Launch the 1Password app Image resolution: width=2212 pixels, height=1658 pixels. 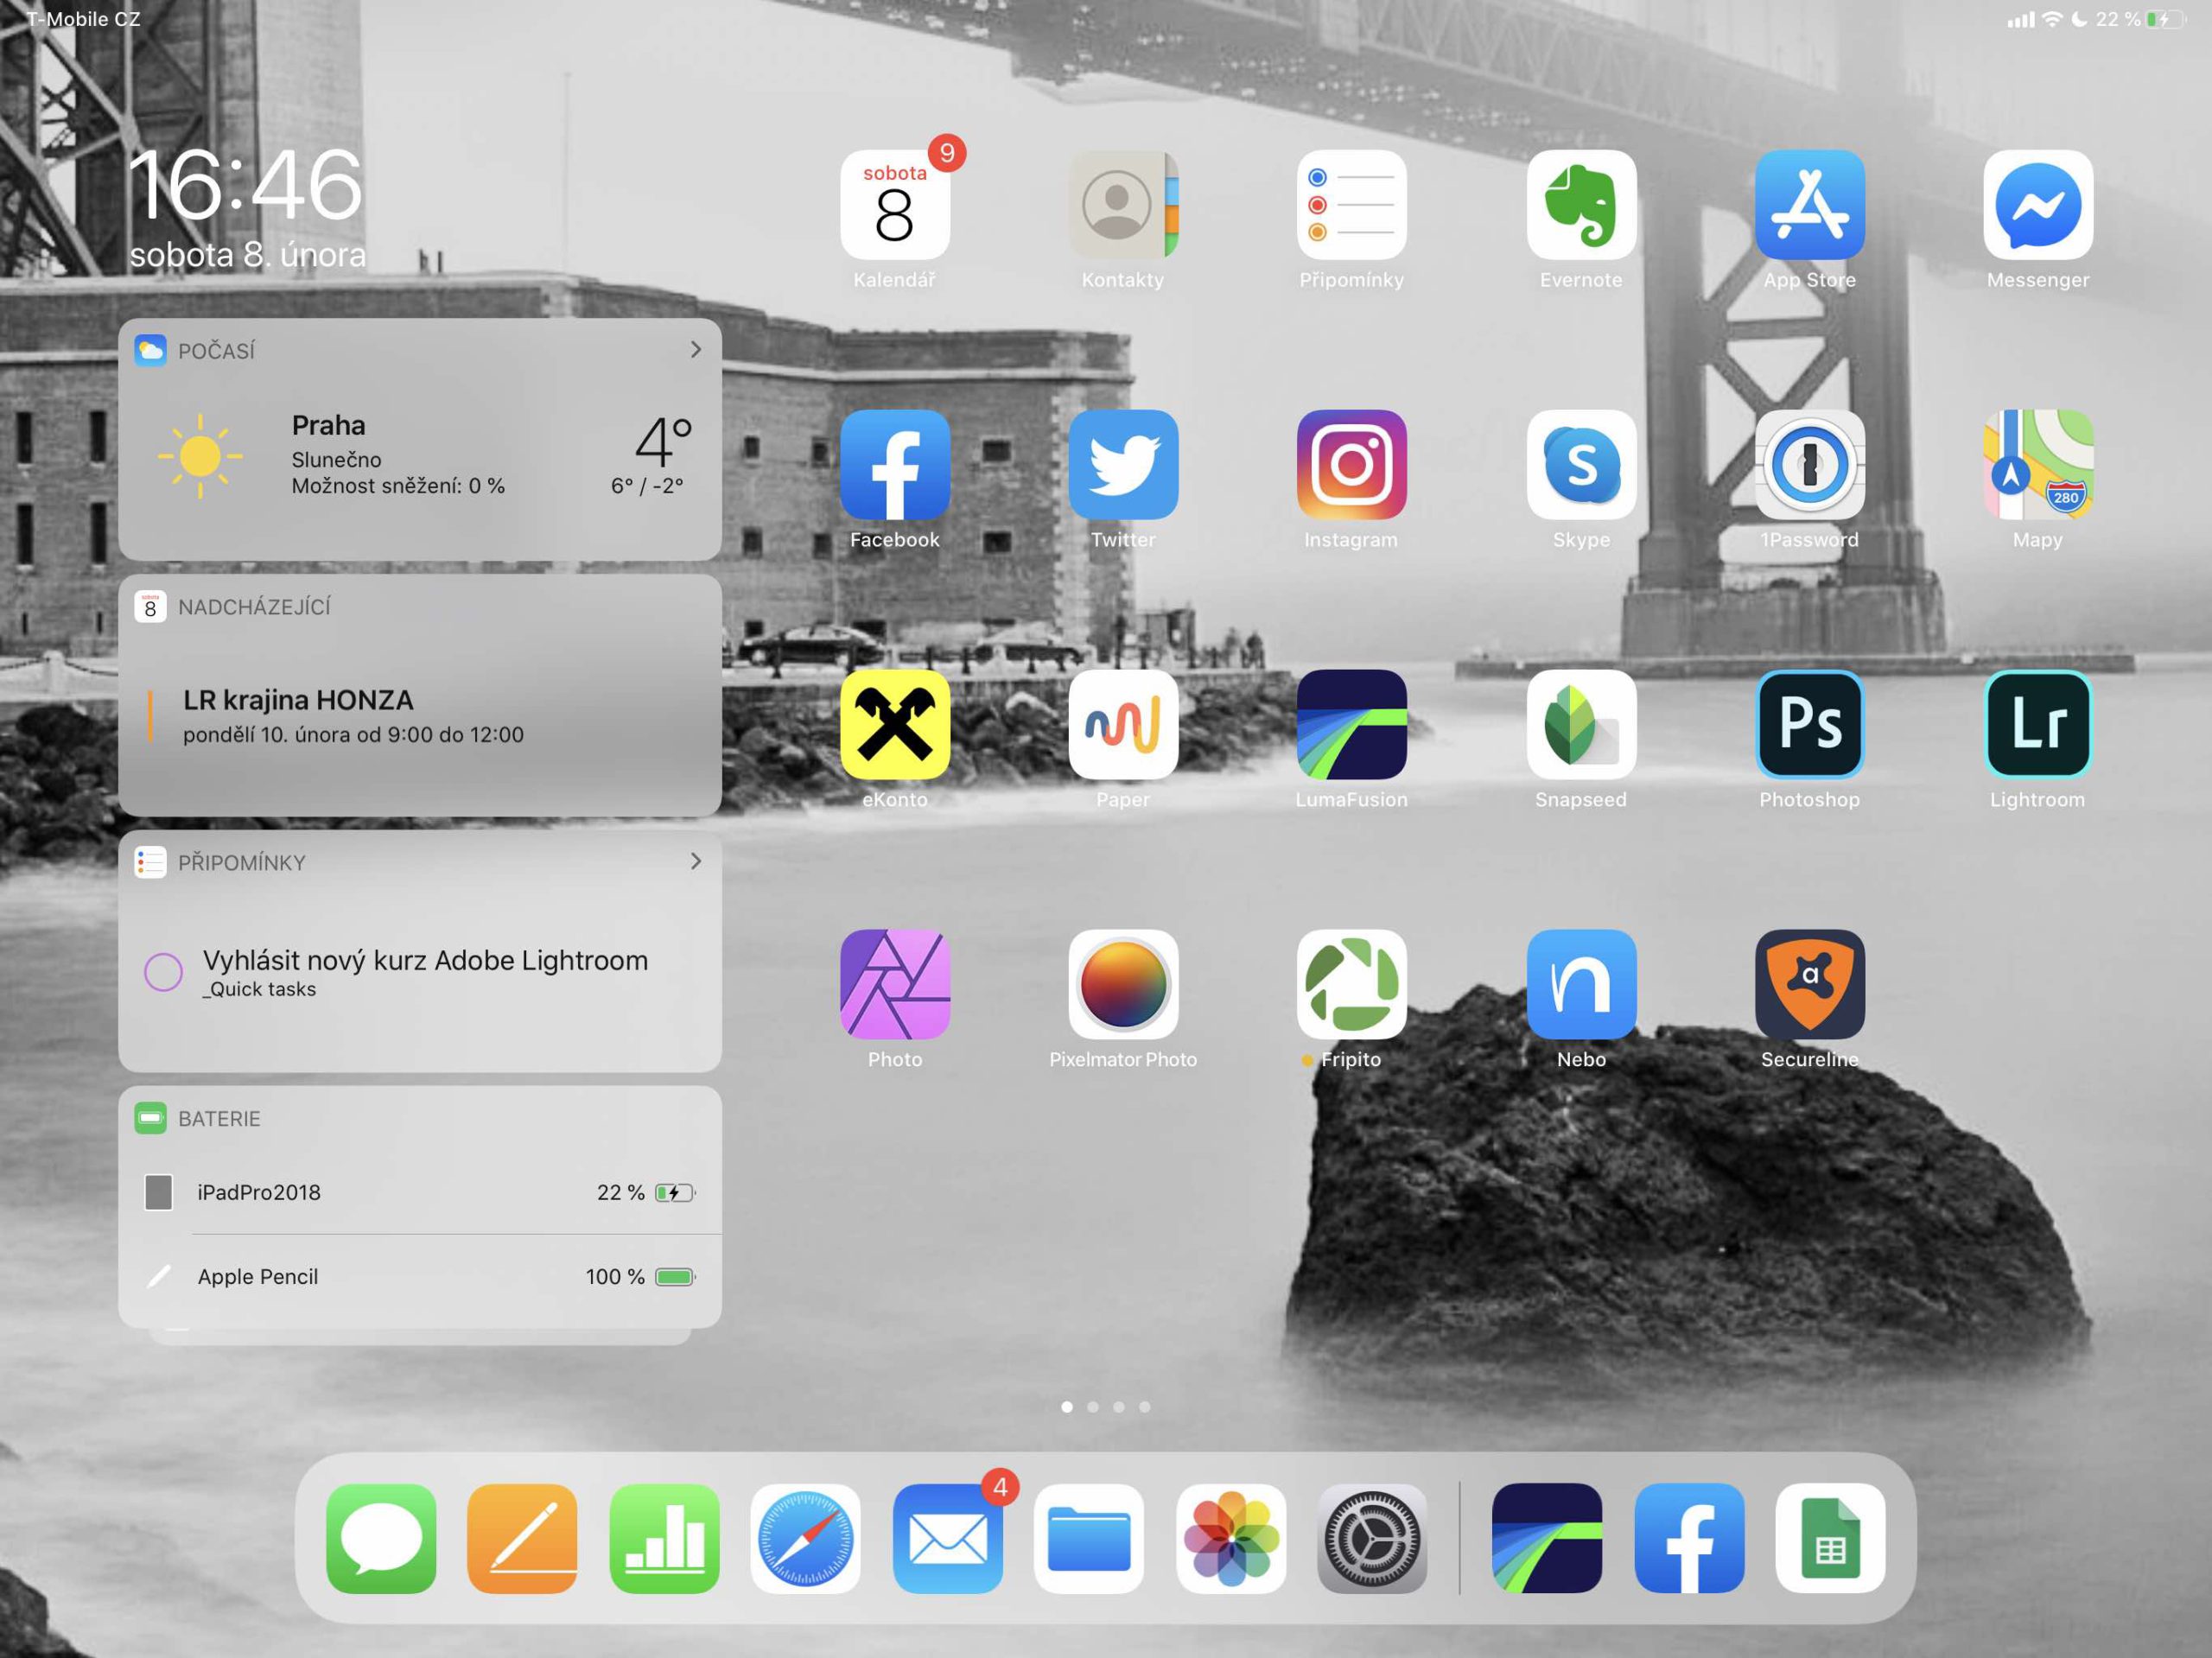coord(1809,464)
